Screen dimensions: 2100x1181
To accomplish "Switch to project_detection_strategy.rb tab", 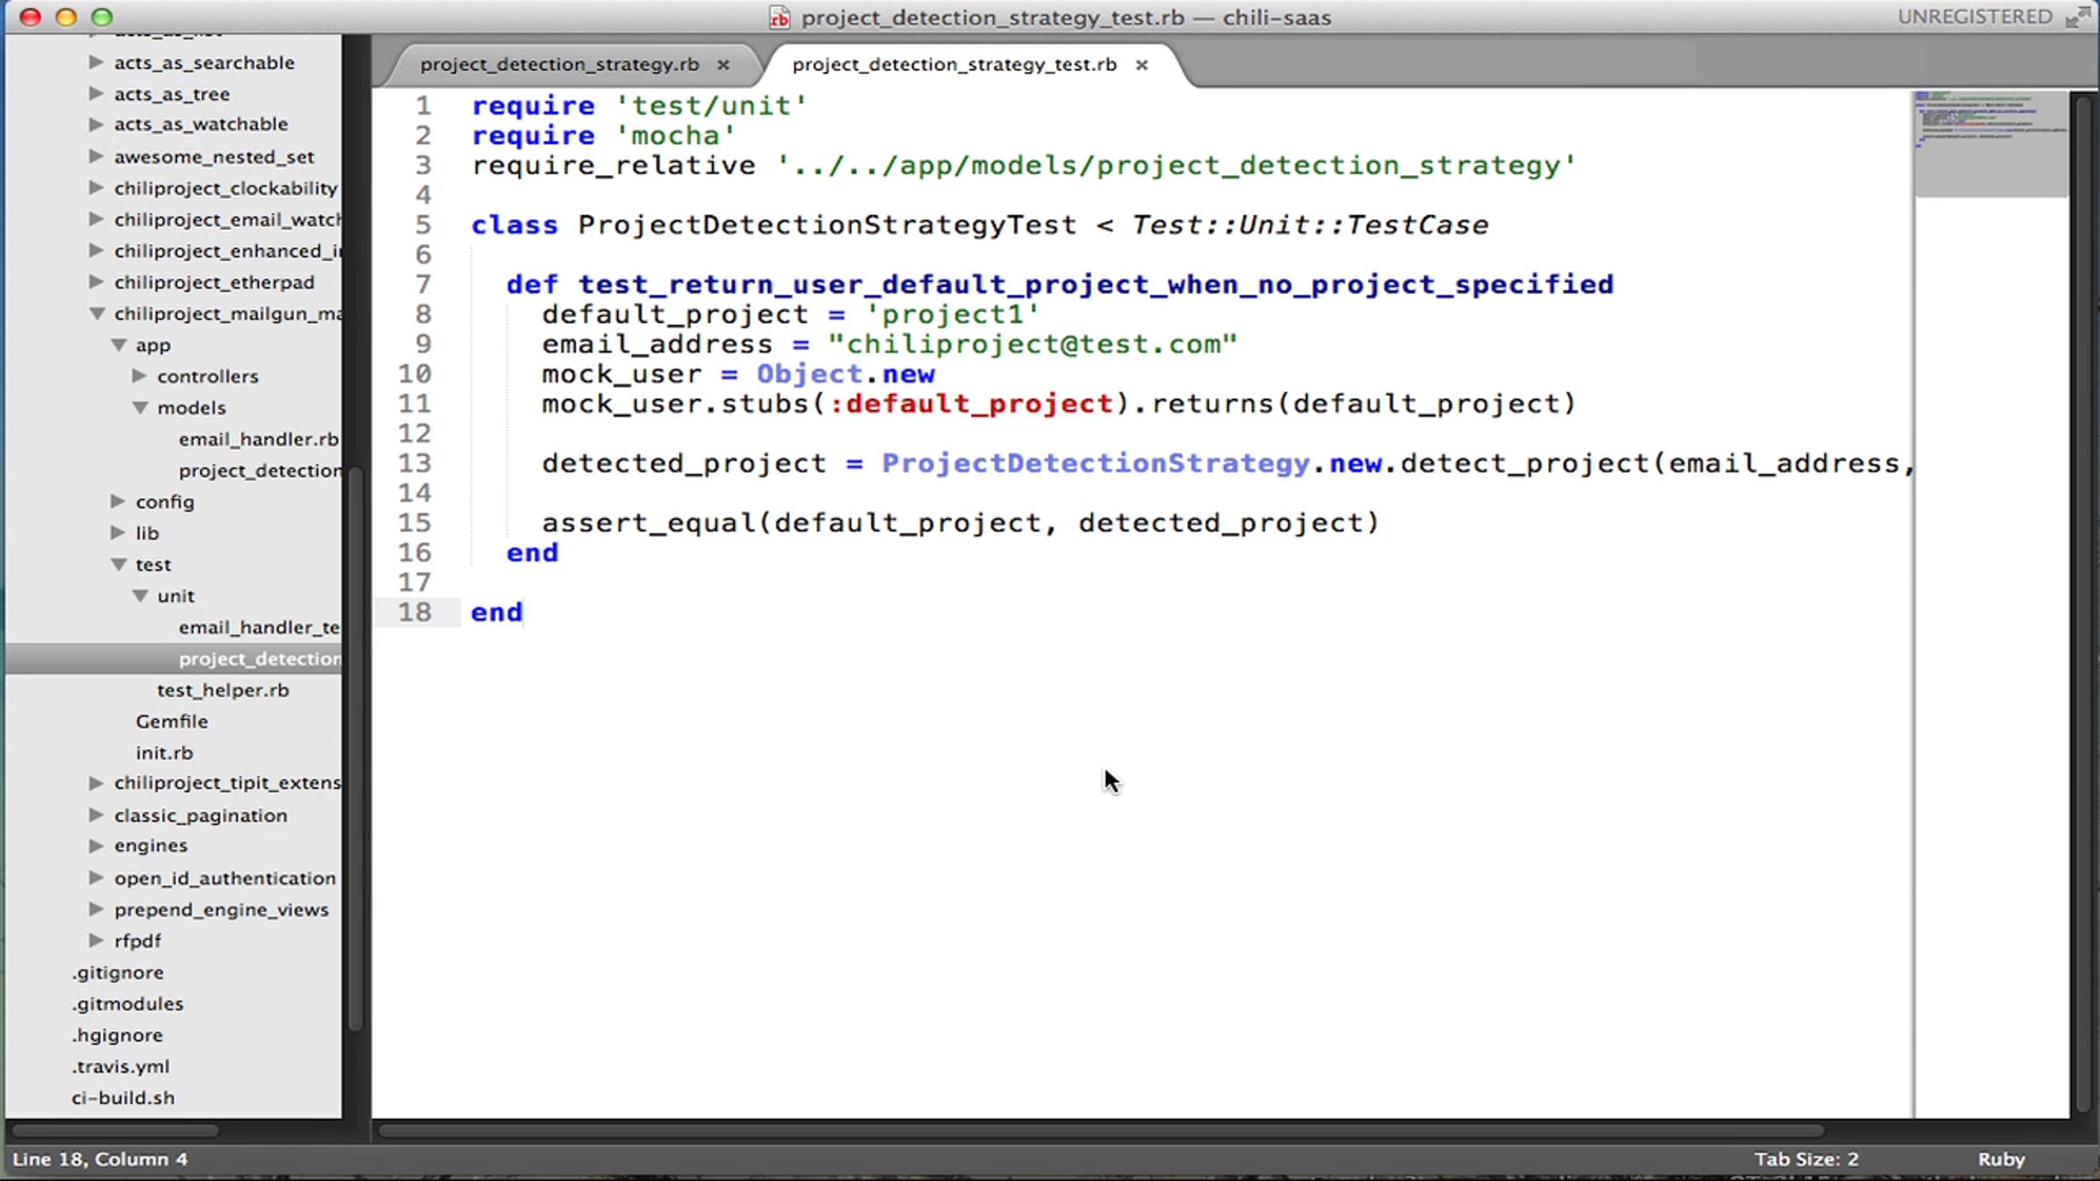I will point(559,65).
